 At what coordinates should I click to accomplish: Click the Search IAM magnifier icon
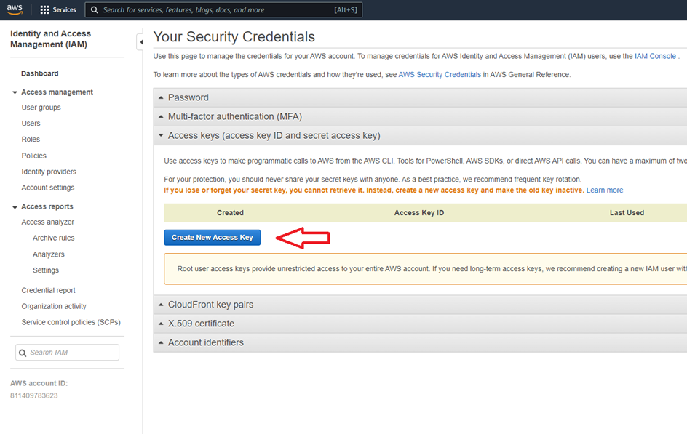coord(23,353)
